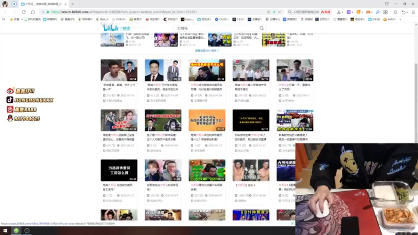Open the video thumbnail with duration 00:09

[295, 70]
